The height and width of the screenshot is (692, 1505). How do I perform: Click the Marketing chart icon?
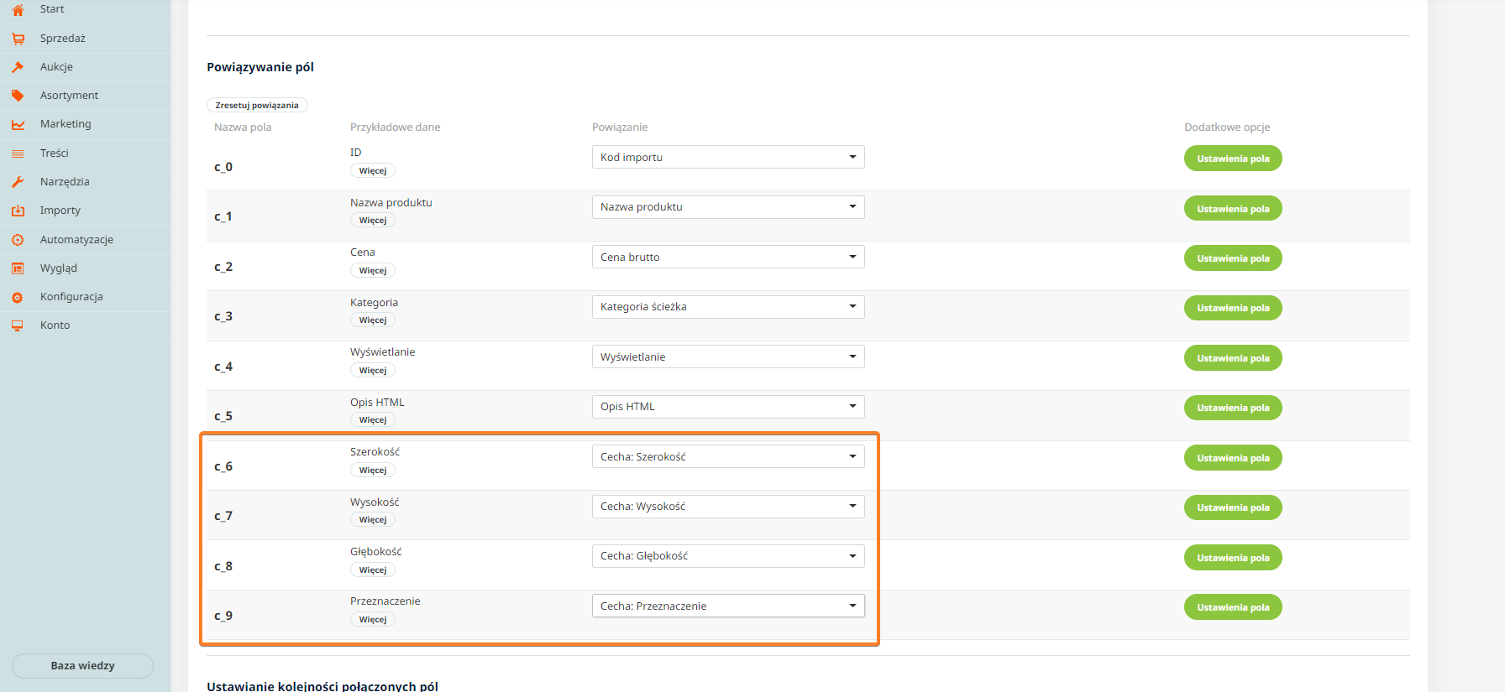(18, 124)
